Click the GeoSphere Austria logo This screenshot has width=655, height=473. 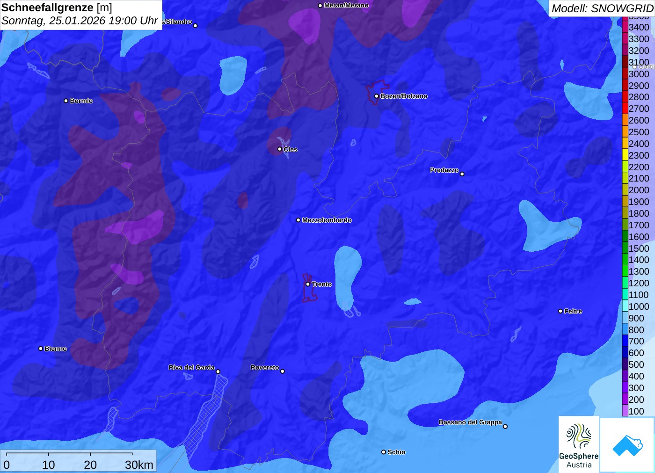point(579,444)
